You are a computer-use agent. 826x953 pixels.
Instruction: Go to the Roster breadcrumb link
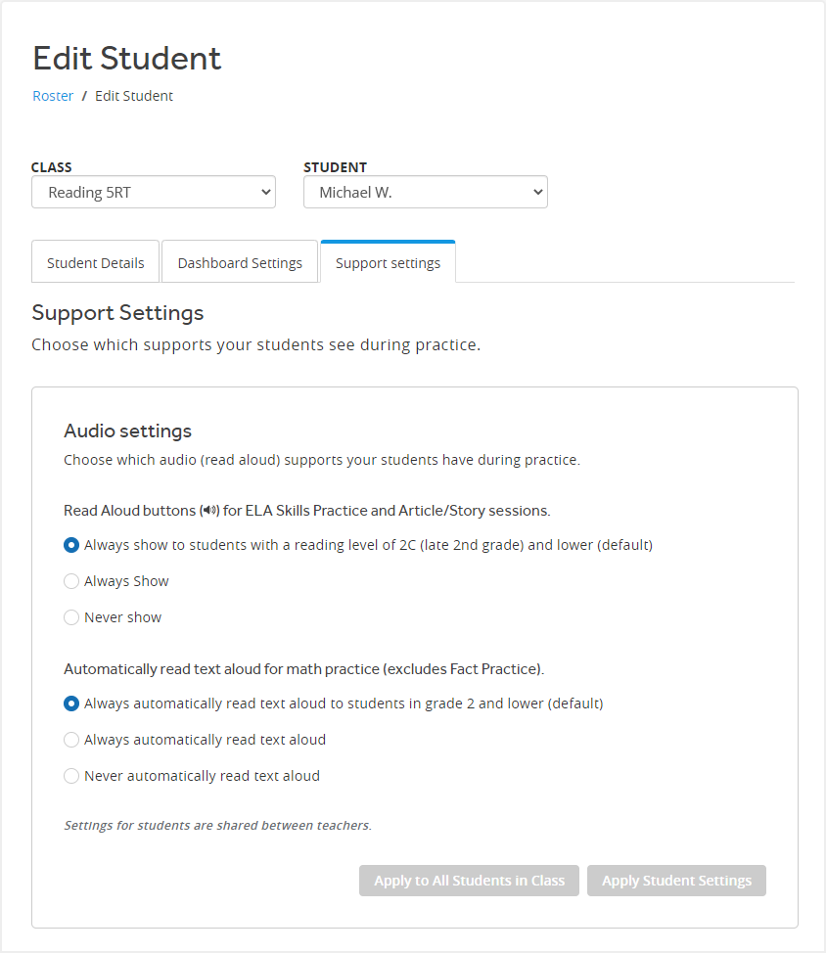53,96
